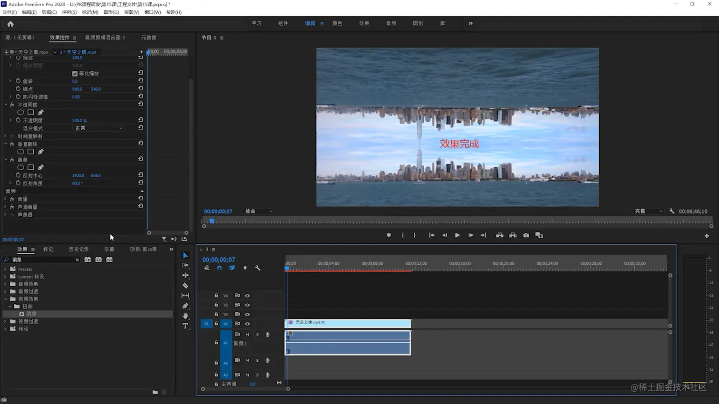This screenshot has height=404, width=719.
Task: Click the Export Frame camera icon
Action: [526, 235]
